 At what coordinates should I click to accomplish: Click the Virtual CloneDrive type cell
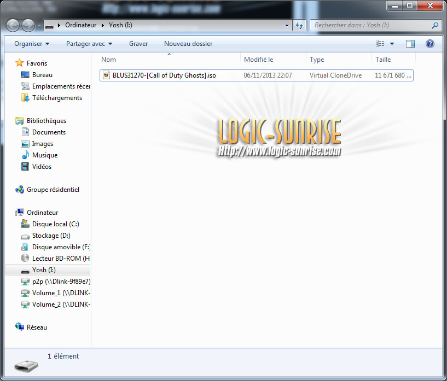click(335, 75)
